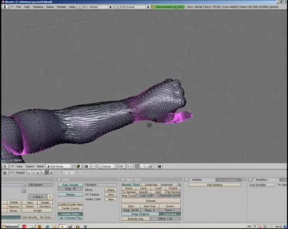Click the Extrude button
Image resolution: width=288 pixels, height=229 pixels.
point(151,201)
